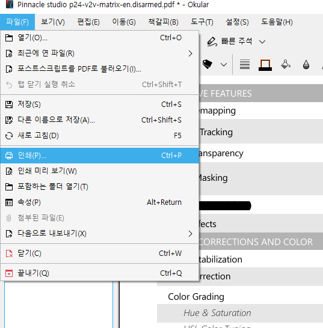This screenshot has width=323, height=328.
Task: Click the folder icon beside 포함하는 폴더 열기
Action: tap(9, 187)
